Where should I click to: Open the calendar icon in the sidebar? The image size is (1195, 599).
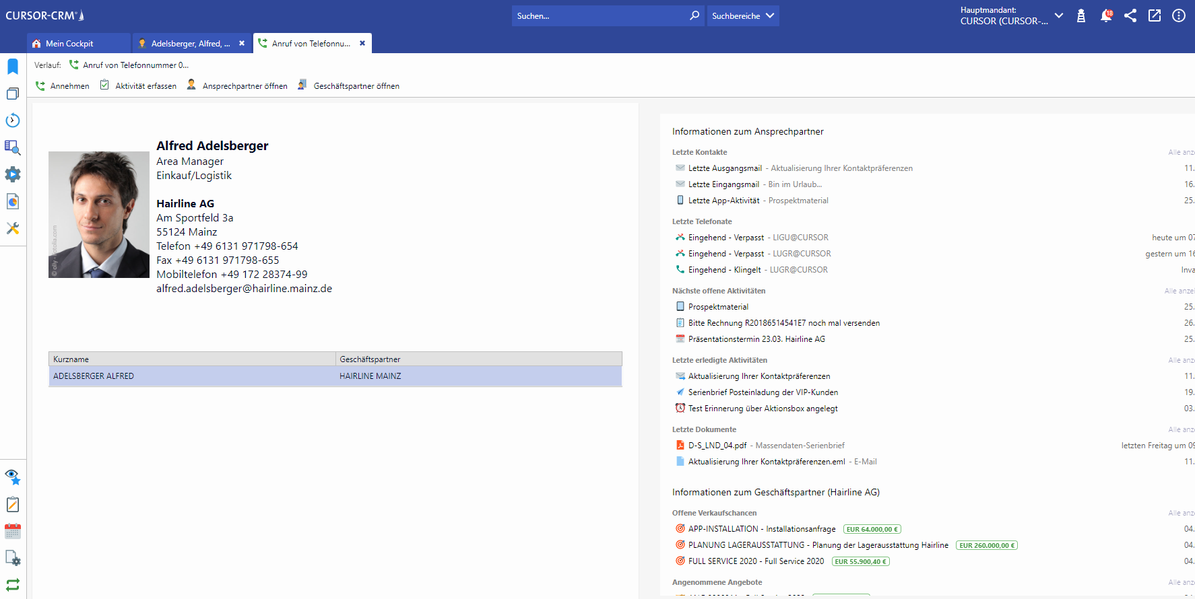(x=13, y=531)
